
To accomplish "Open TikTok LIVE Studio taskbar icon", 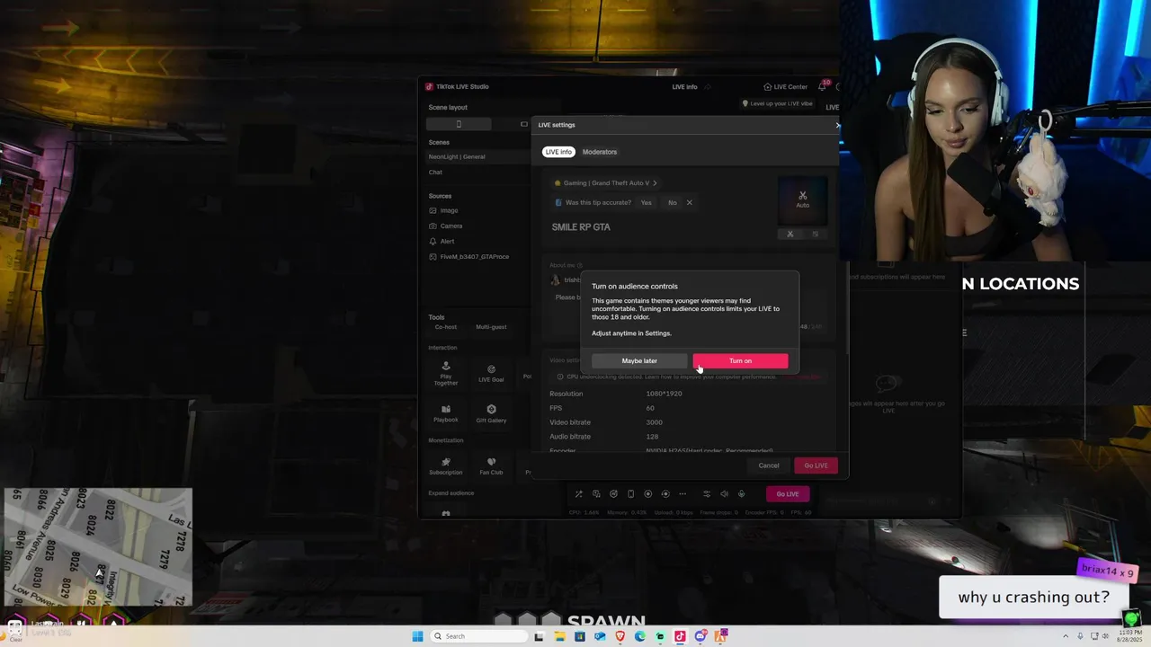I will 680,636.
